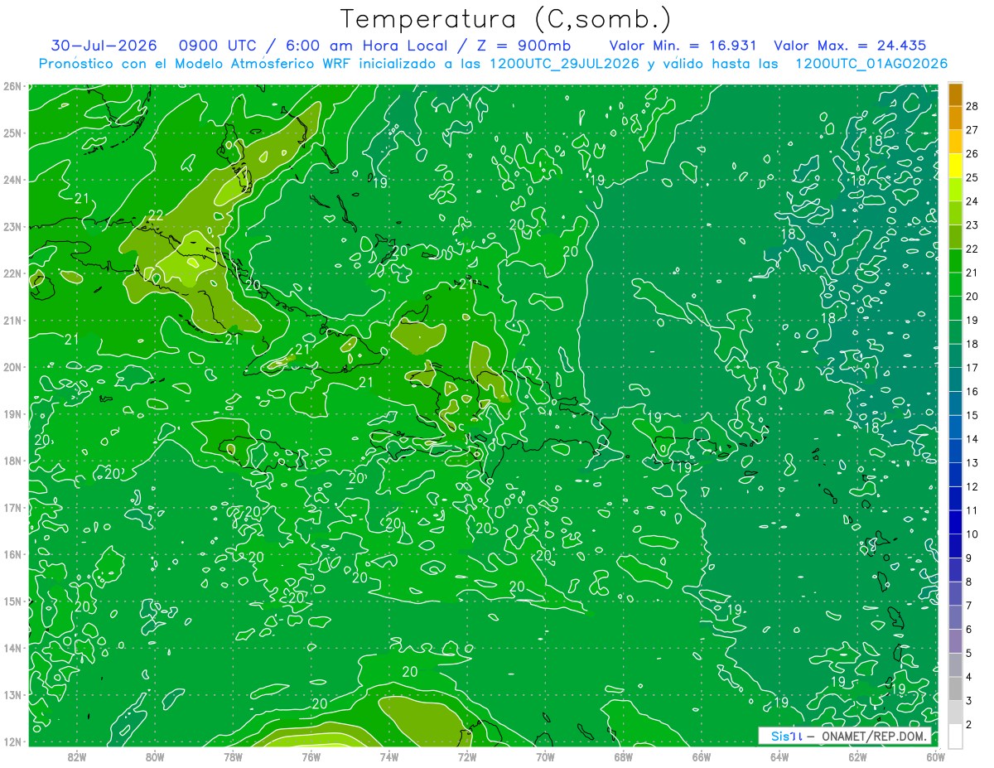
Task: Click the '1200UTC_01AGO2026' valid-until text
Action: coord(871,64)
